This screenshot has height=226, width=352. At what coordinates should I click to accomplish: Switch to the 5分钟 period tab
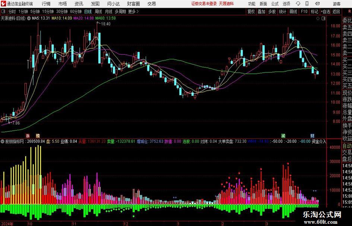coord(35,12)
